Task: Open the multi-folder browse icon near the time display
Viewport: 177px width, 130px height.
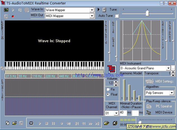Action: click(x=106, y=123)
